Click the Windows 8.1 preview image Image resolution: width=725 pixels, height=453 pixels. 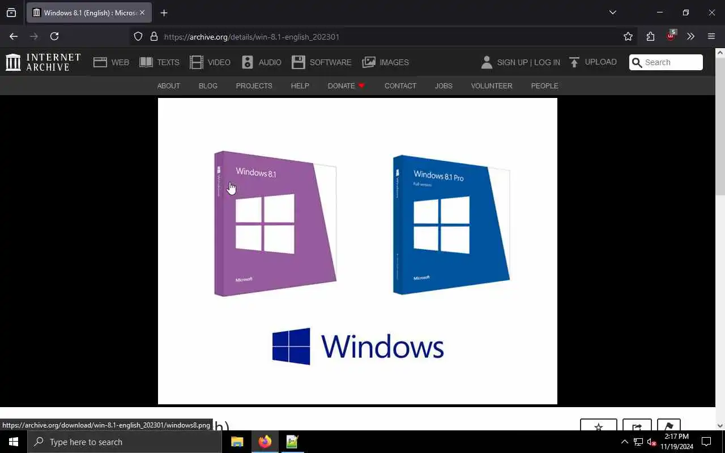(357, 251)
